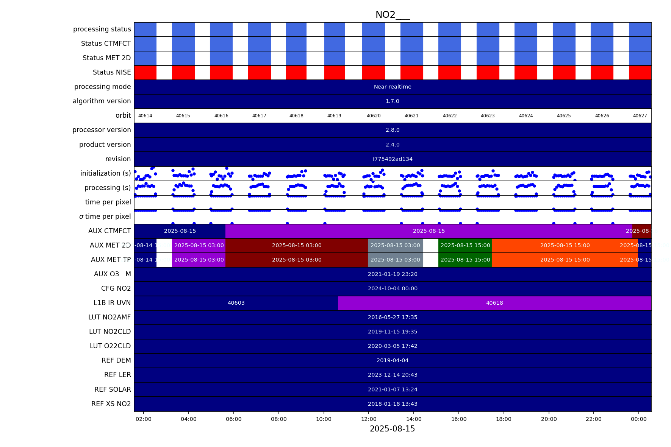Click the 12:00 tick on time axis

(x=369, y=419)
